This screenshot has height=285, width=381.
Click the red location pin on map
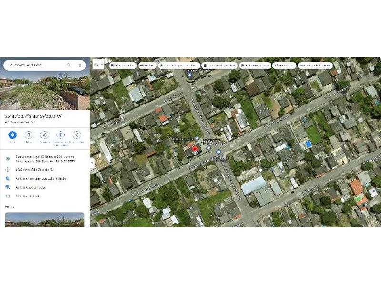[x=195, y=149]
